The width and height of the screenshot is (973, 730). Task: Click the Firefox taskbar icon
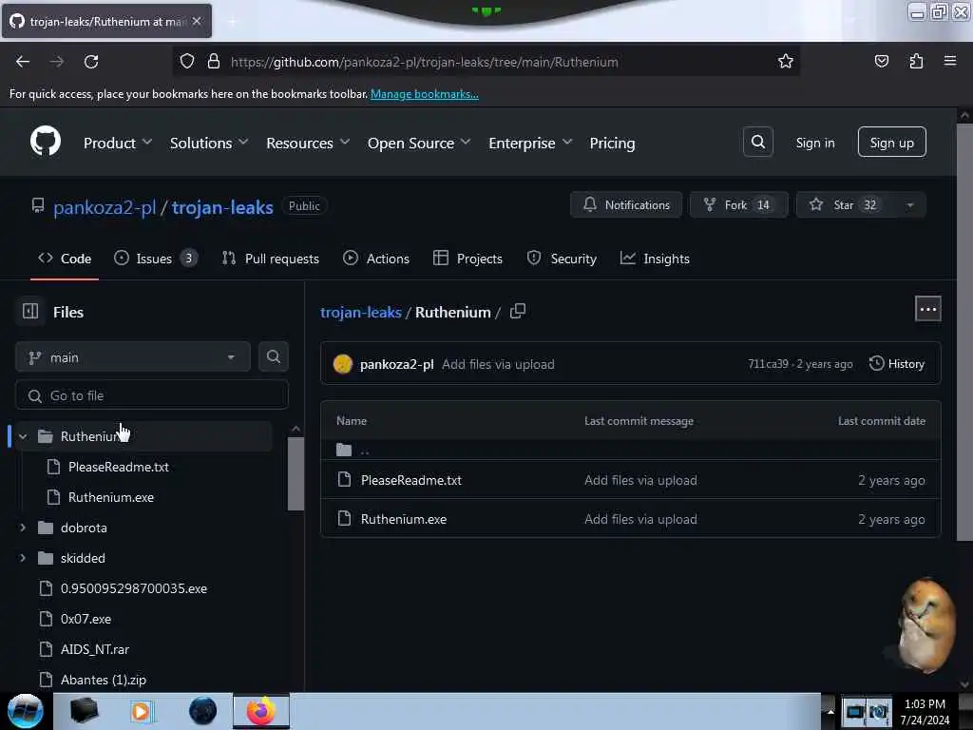pos(261,711)
